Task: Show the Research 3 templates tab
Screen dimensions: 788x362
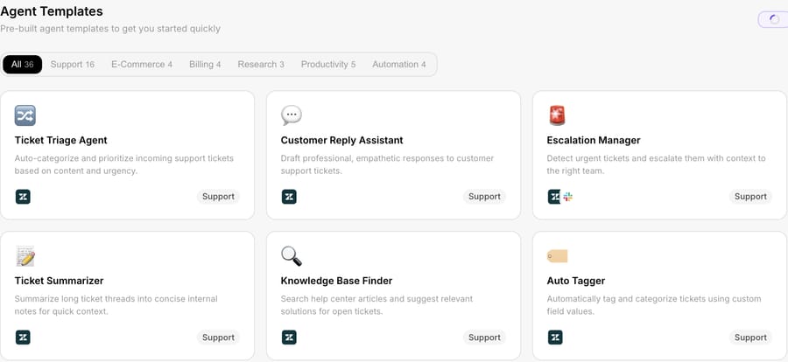Action: (x=261, y=64)
